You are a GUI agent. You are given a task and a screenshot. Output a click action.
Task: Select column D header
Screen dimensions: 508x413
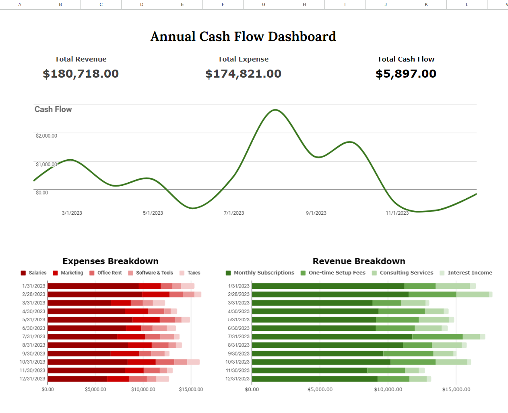pyautogui.click(x=142, y=4)
